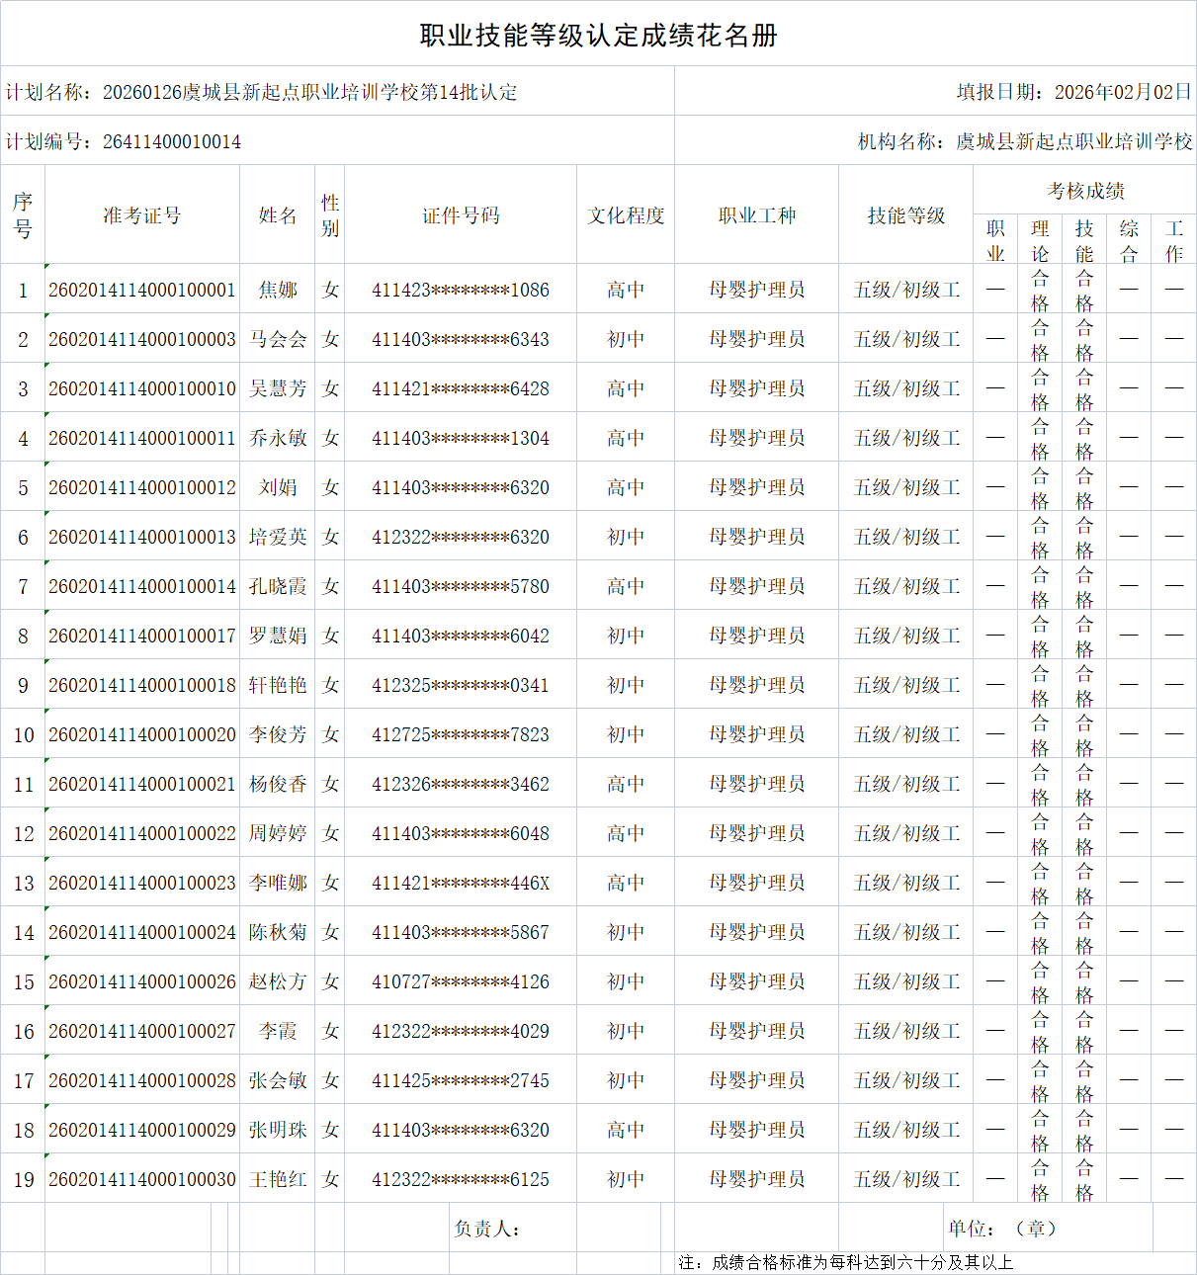Select 马会会's 证件号码 cell
This screenshot has height=1275, width=1197.
(461, 338)
